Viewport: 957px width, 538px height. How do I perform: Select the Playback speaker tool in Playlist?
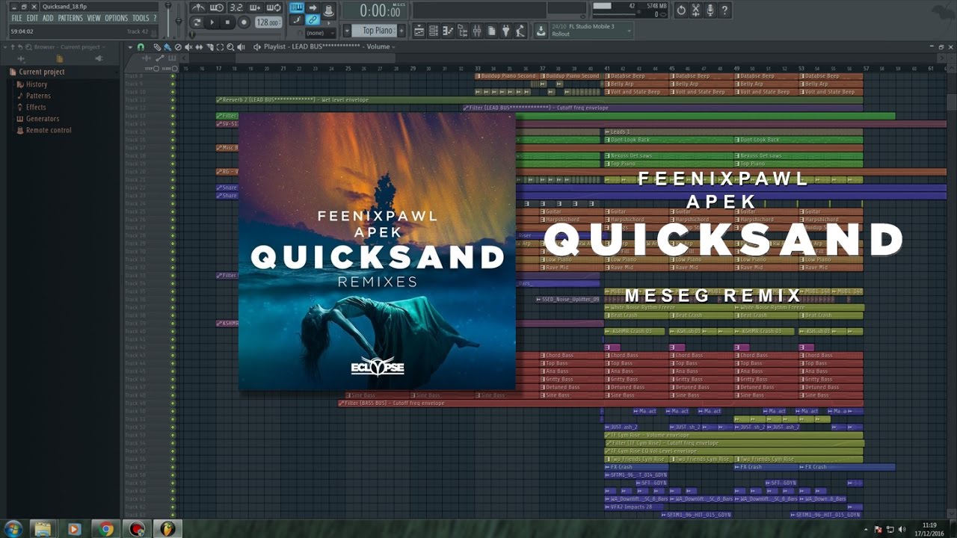click(x=241, y=47)
